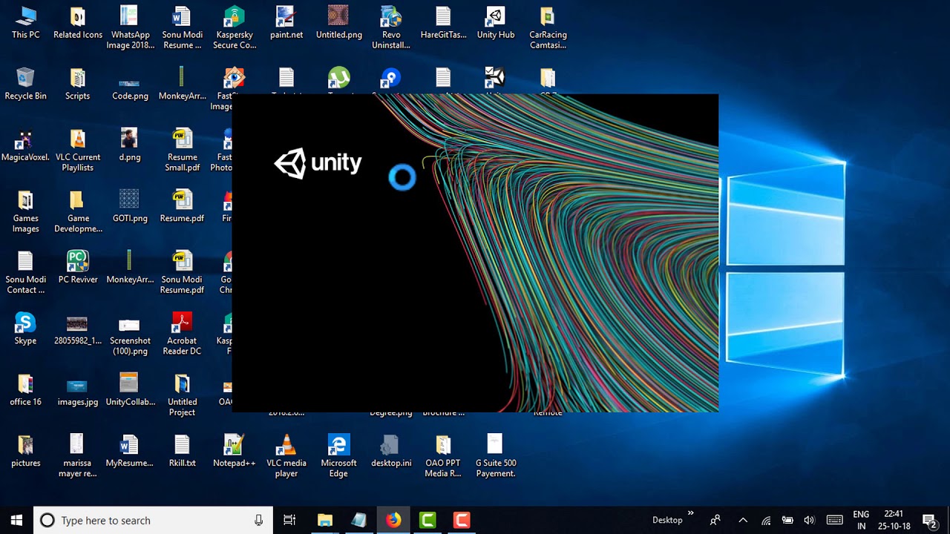
Task: Open the taskbar clock showing 22:41
Action: [894, 520]
